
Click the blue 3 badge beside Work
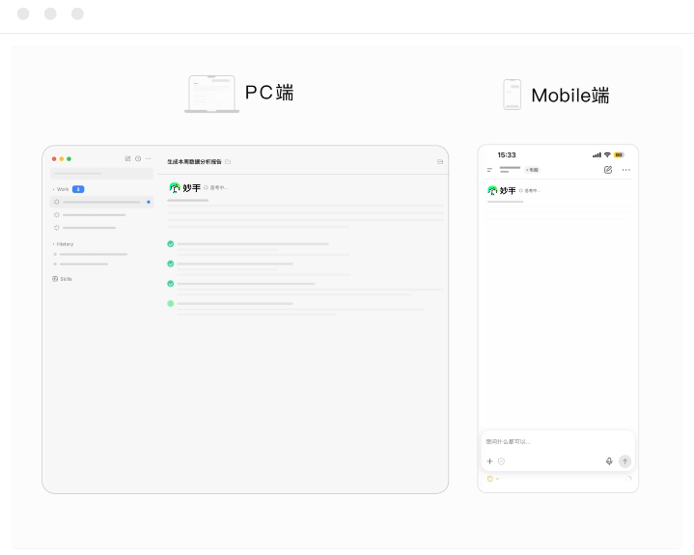(78, 189)
